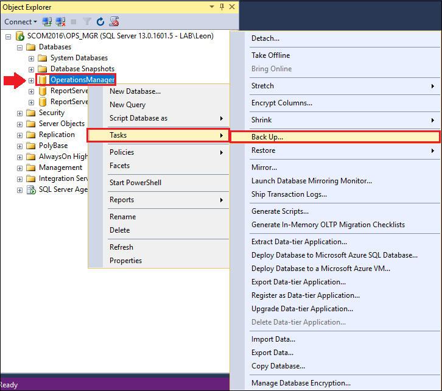Select Start PowerShell menu item
Screen dimensions: 442x391
pos(159,183)
